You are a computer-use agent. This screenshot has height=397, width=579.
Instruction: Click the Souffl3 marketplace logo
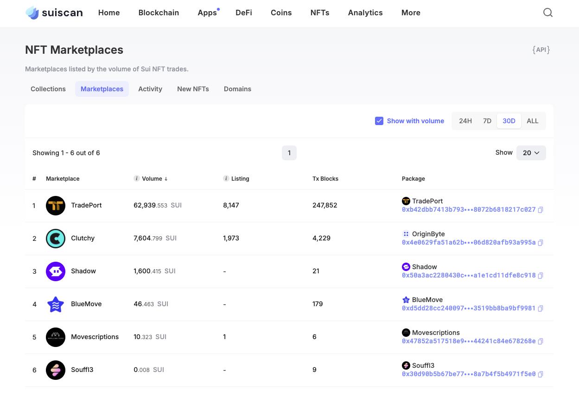[x=56, y=370]
